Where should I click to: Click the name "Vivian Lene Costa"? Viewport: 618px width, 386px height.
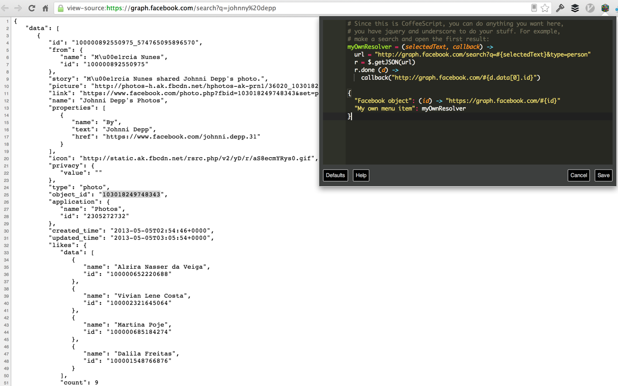coord(150,296)
